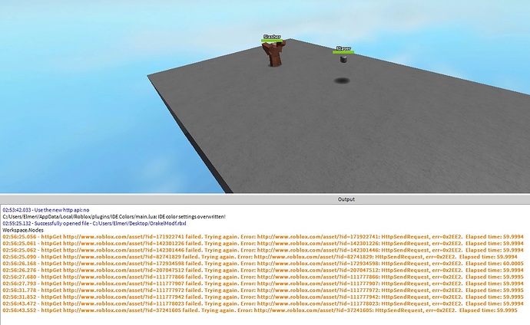Select the error line for asset id=37241605

(x=260, y=310)
